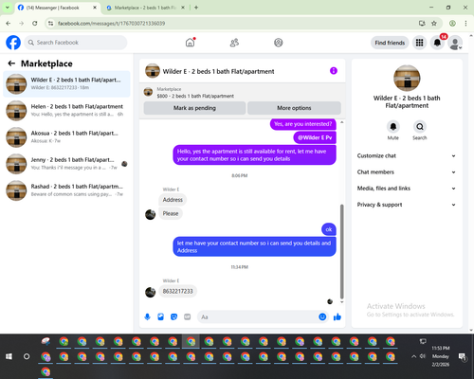Click Wilder E's avatar beside 8632217233

(150, 292)
